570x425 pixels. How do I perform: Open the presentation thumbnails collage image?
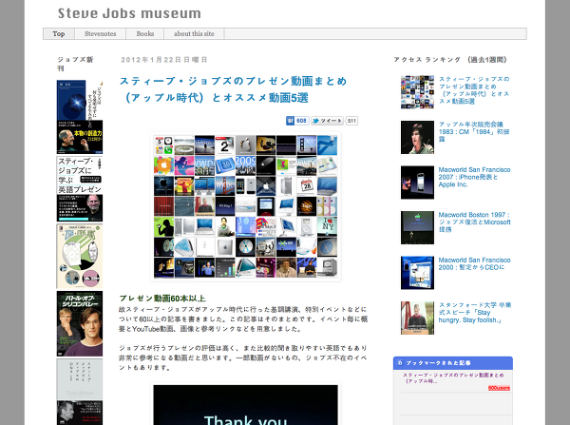click(x=245, y=206)
